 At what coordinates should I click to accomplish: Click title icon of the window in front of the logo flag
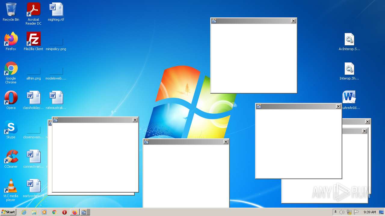click(x=214, y=21)
